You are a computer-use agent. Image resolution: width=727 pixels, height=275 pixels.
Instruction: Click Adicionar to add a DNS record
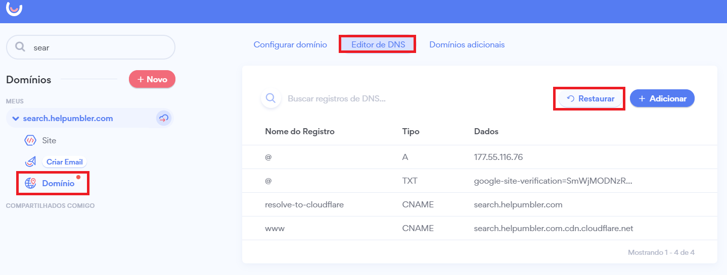click(x=662, y=99)
